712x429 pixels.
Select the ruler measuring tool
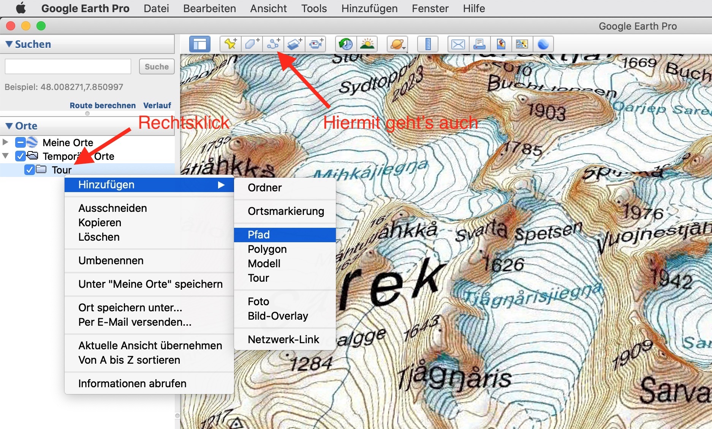click(428, 44)
